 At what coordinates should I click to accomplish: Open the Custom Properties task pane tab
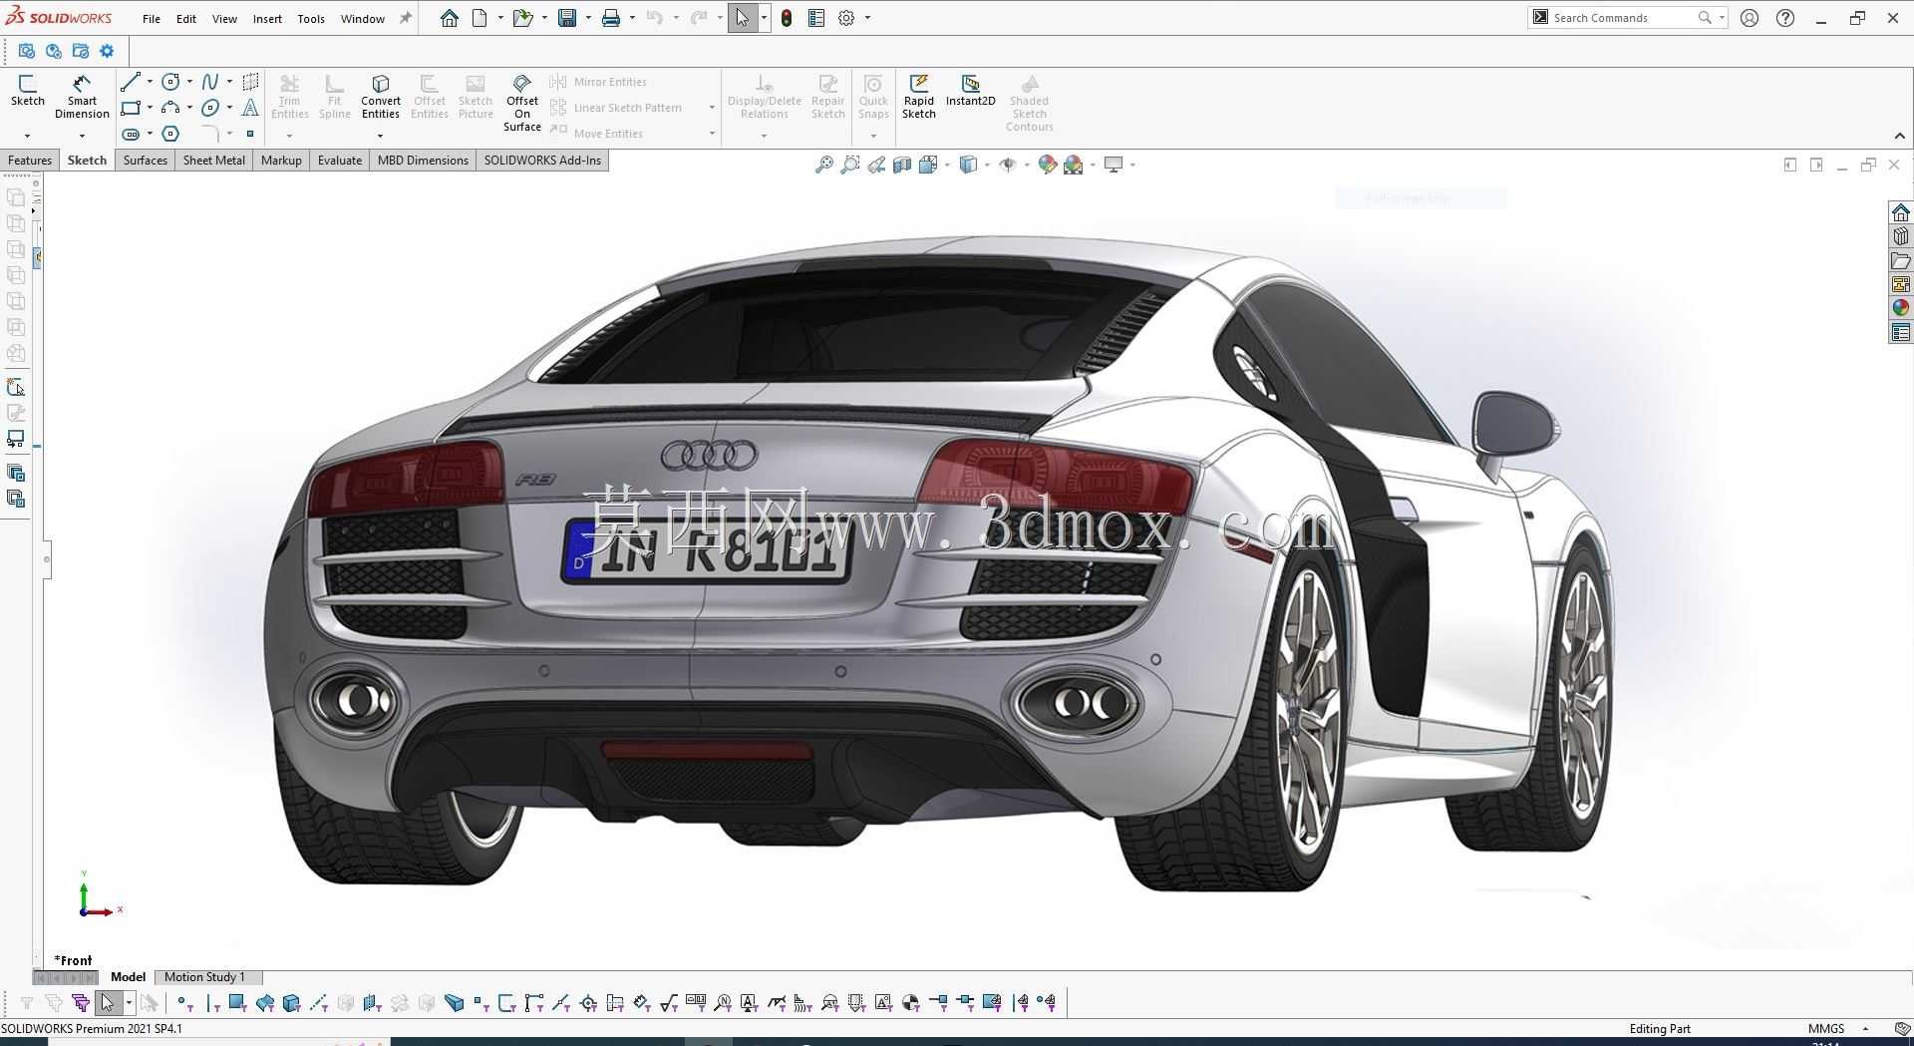click(1901, 332)
